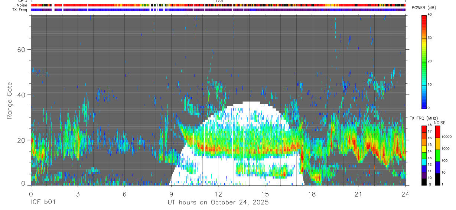456x210 pixels.
Task: Click the hour 6 tick label on time axis
Action: coord(124,194)
